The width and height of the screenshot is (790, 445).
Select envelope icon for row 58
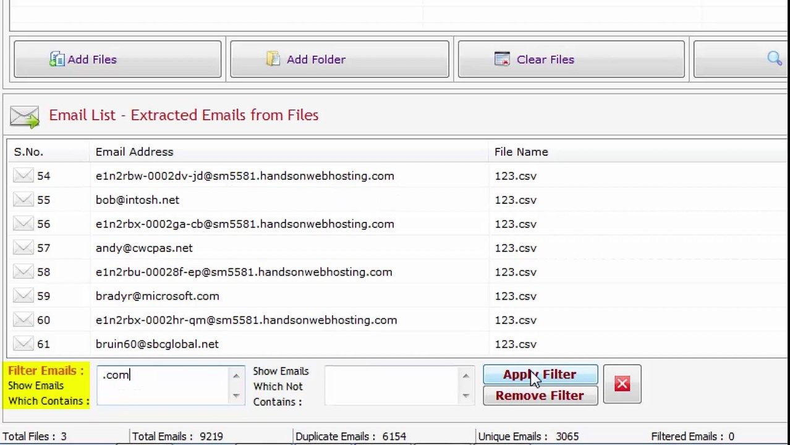click(x=23, y=273)
